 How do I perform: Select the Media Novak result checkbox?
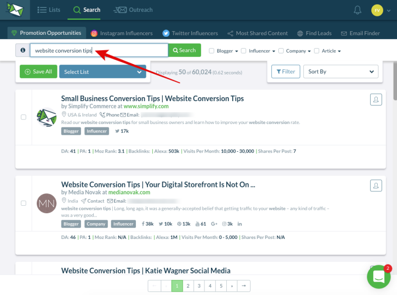click(23, 203)
